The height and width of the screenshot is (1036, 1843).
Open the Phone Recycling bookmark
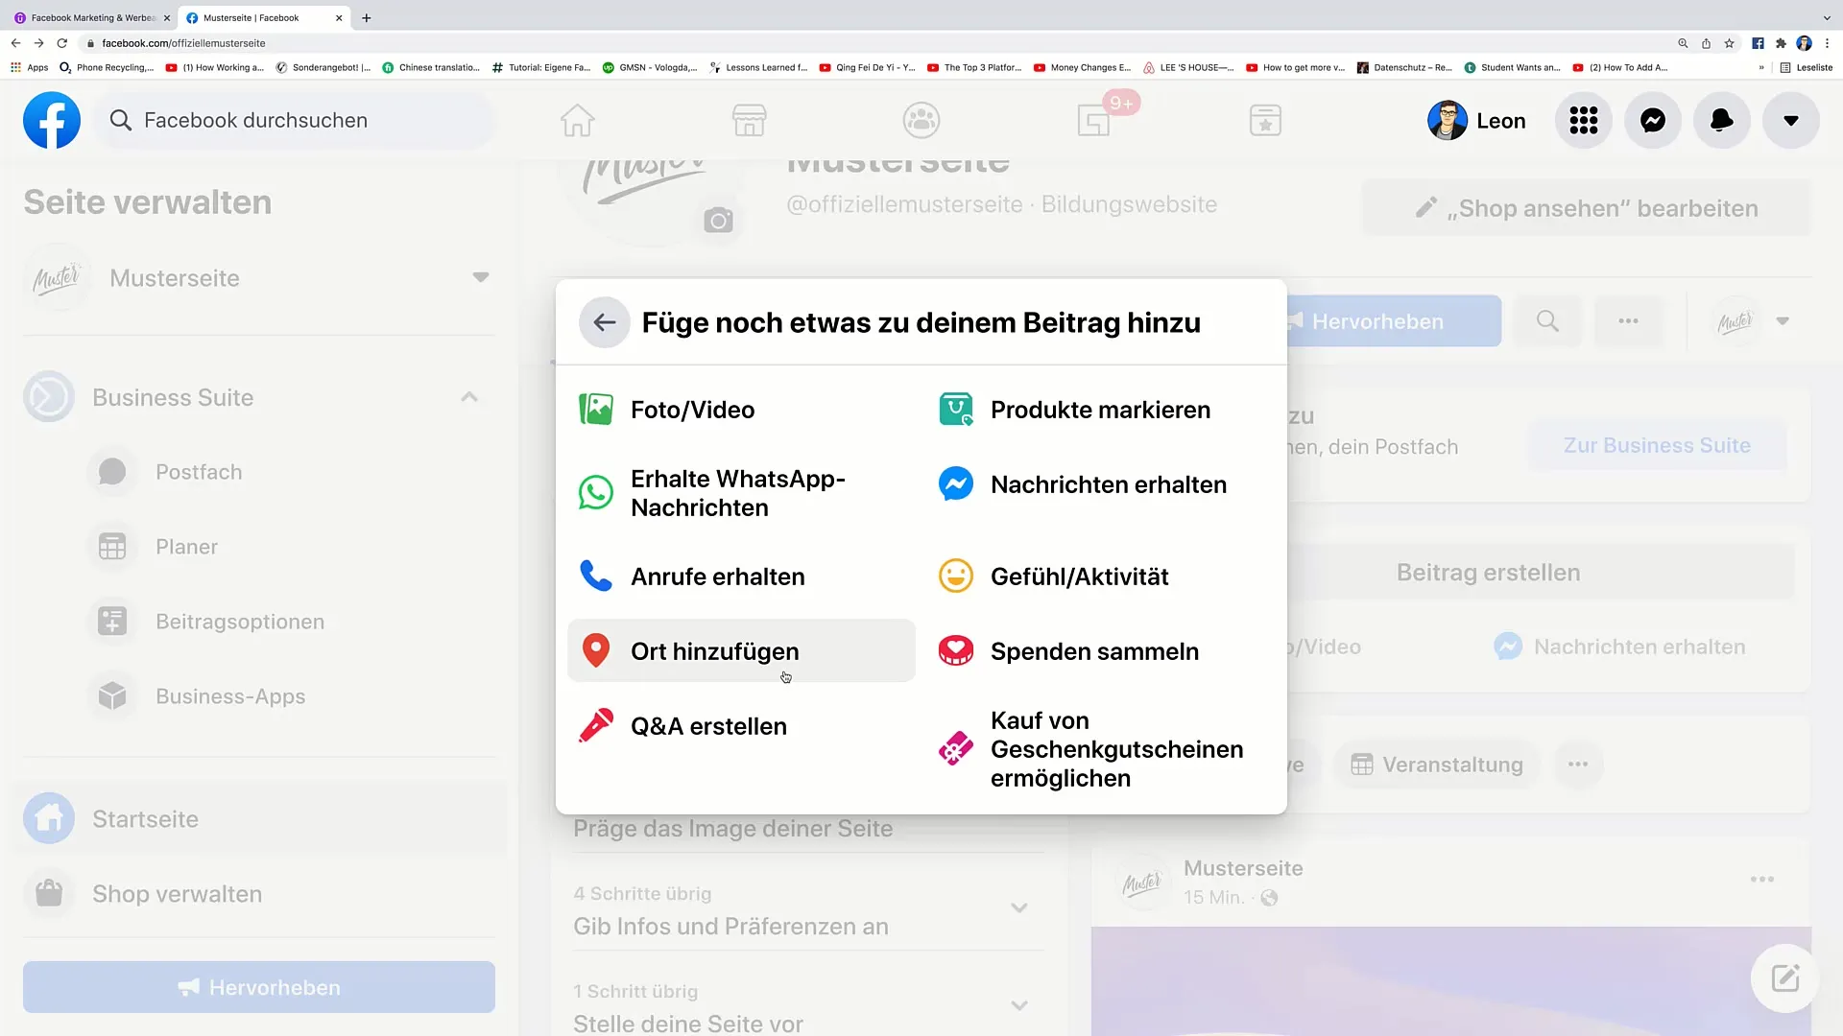(x=107, y=67)
